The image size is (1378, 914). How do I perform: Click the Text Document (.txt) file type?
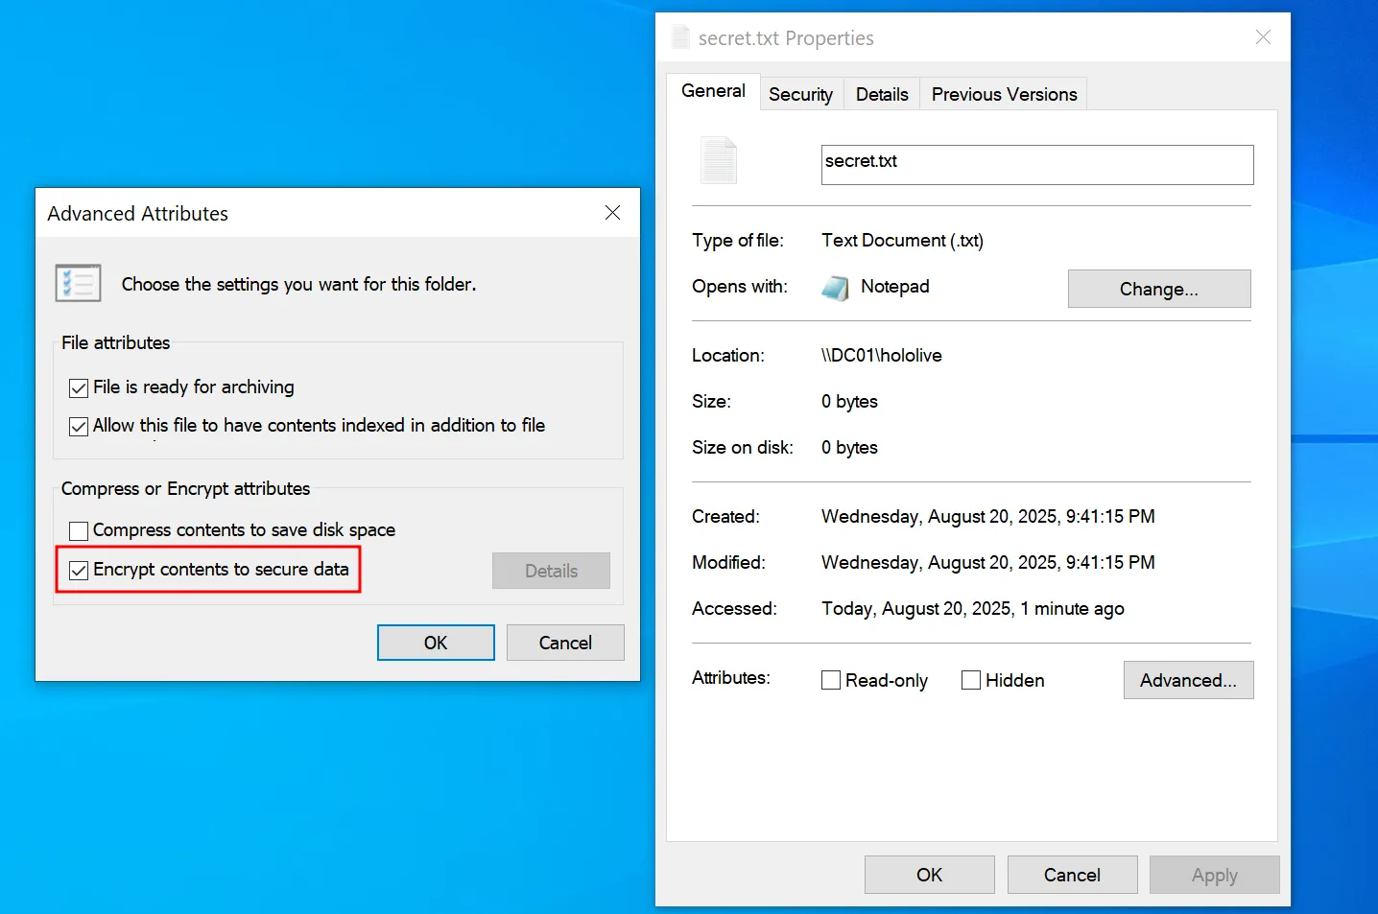coord(903,241)
